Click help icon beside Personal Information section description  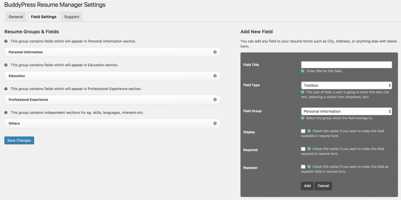tap(6, 41)
